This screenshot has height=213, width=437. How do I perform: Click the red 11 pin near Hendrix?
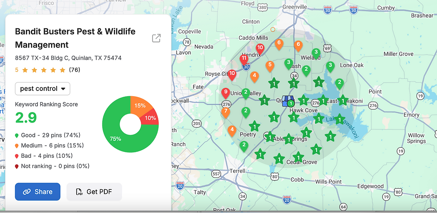[244, 60]
